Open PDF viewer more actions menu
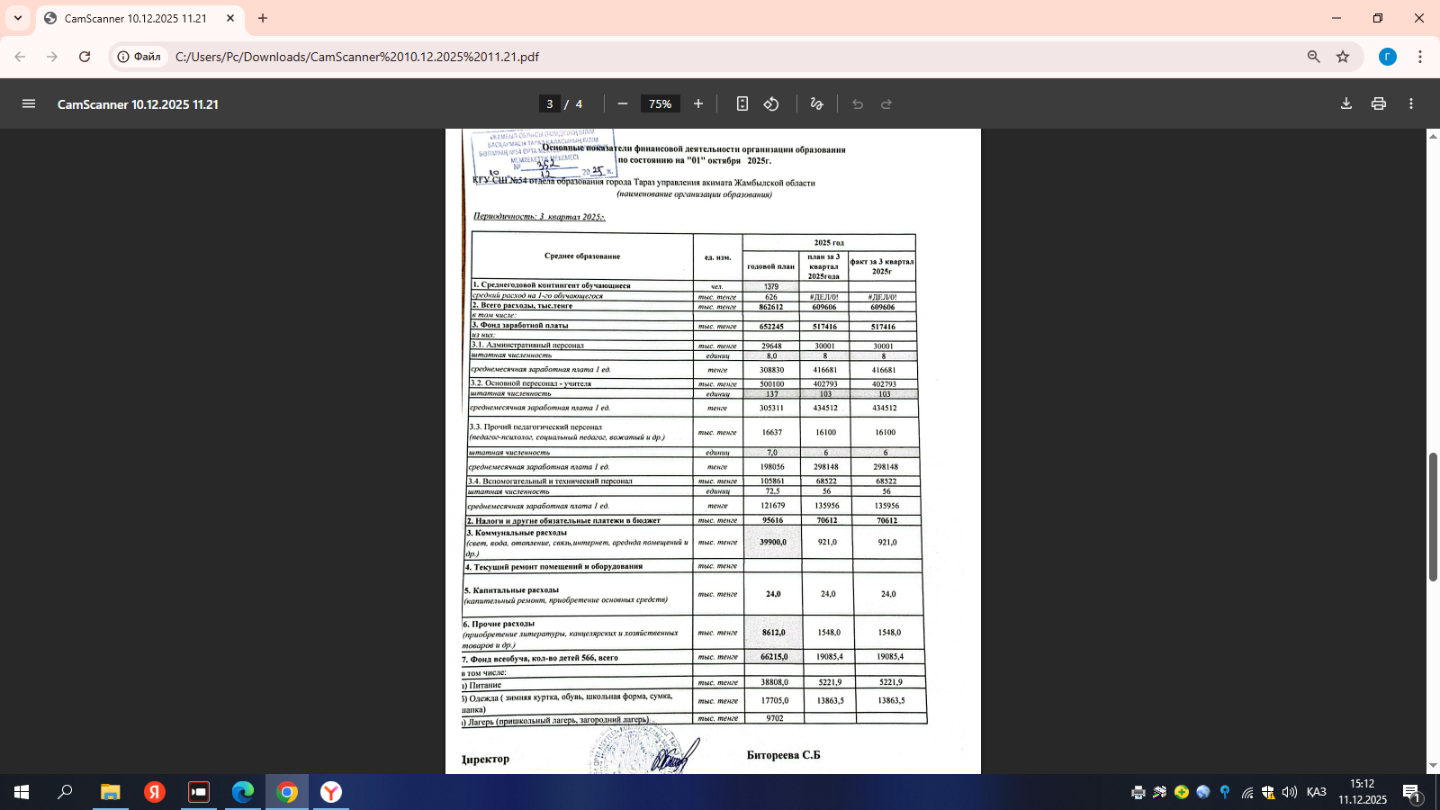 coord(1411,104)
